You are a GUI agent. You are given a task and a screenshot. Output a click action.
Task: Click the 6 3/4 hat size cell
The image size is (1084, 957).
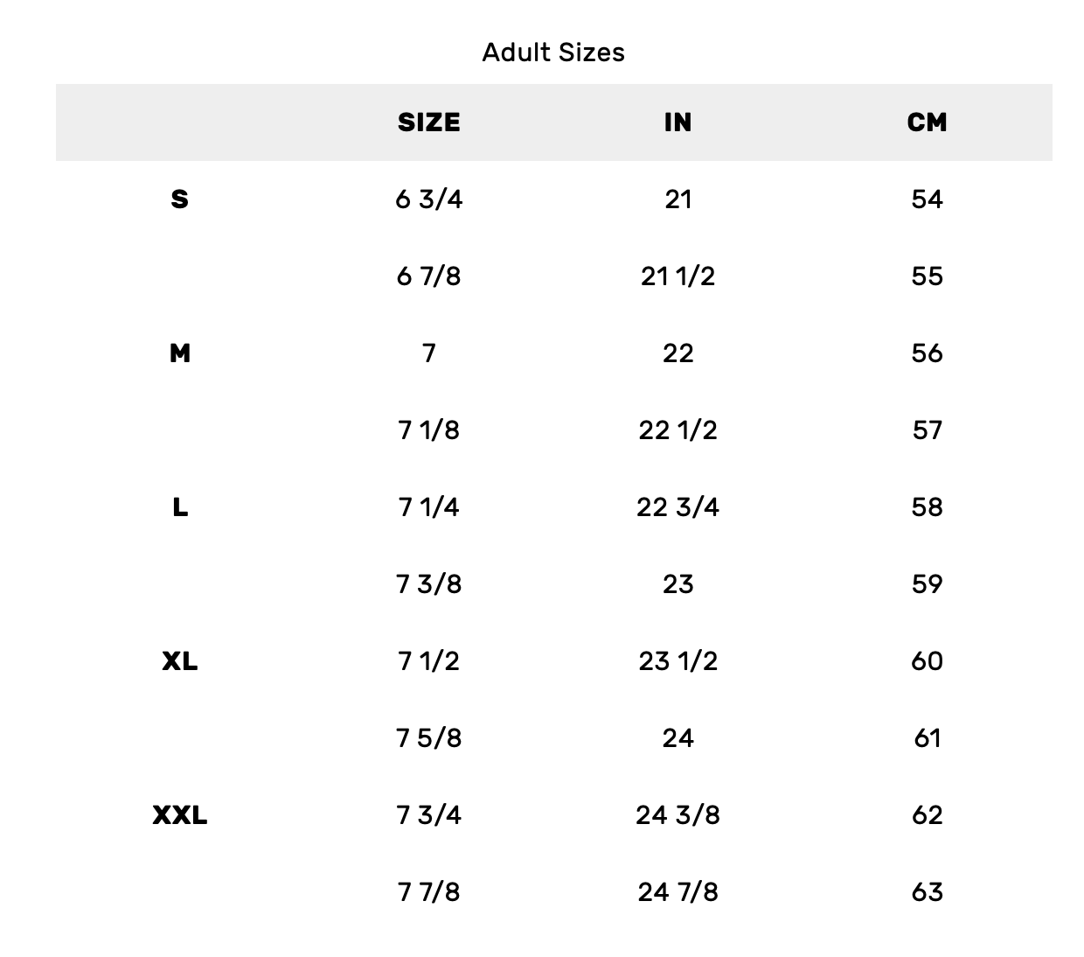pos(428,199)
